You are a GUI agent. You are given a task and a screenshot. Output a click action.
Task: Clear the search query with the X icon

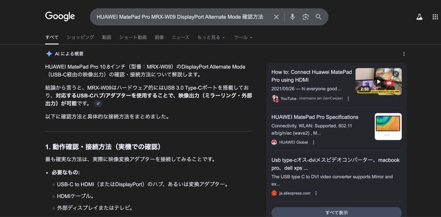pos(276,17)
